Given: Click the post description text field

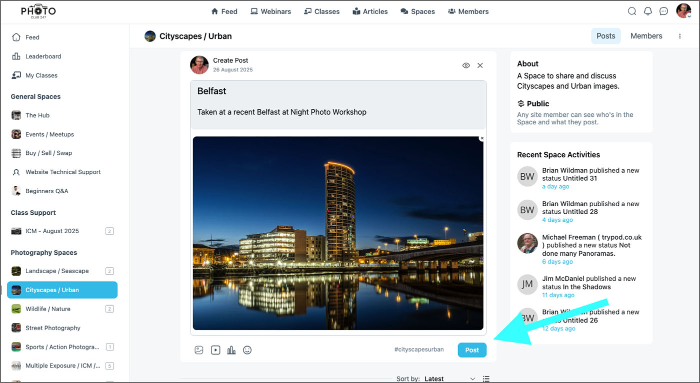Looking at the screenshot, I should (x=338, y=112).
